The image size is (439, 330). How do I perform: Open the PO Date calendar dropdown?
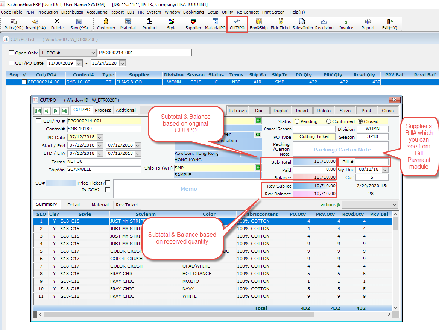click(100, 138)
